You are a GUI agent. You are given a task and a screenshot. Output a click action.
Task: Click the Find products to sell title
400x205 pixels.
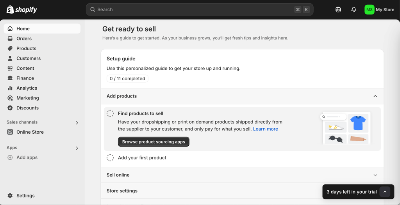(x=141, y=113)
